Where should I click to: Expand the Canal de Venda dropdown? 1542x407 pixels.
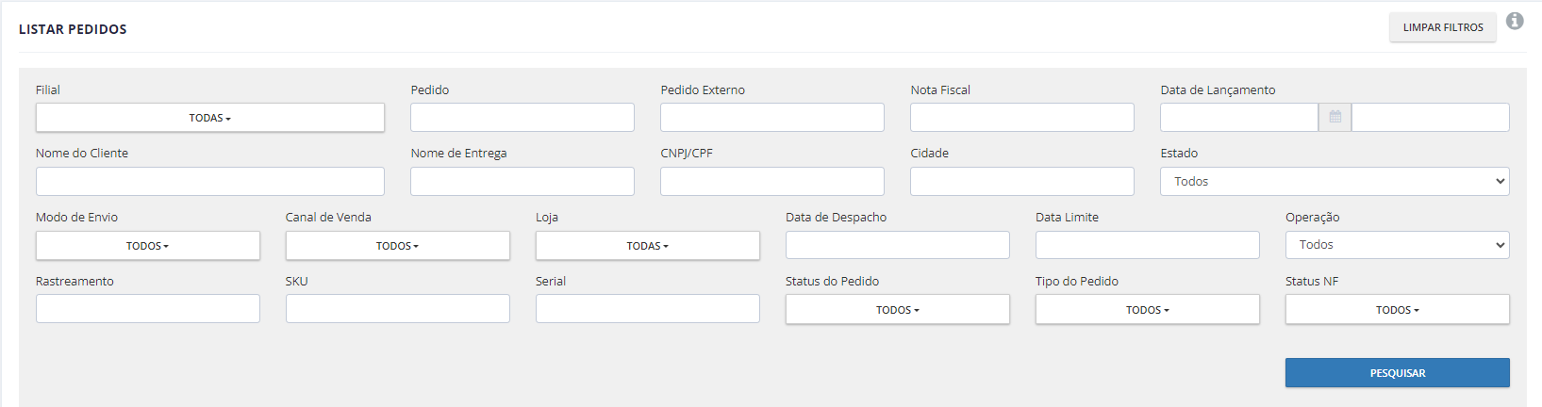398,246
